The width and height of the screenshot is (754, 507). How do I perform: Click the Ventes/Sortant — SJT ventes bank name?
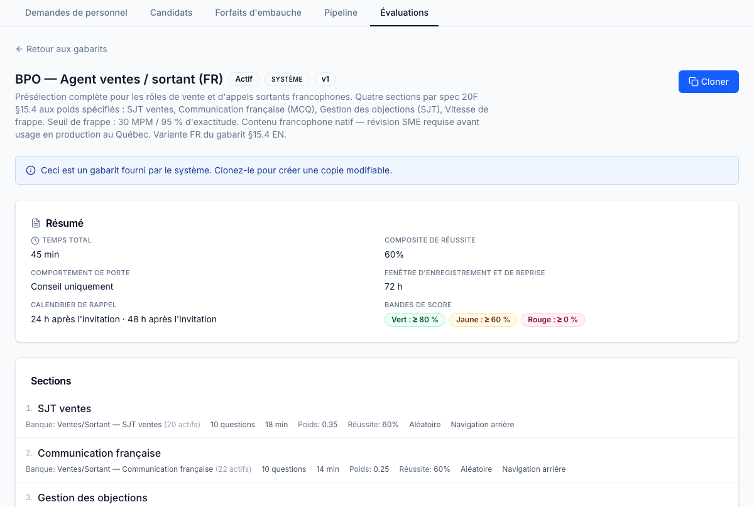[109, 425]
